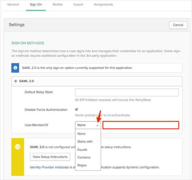This screenshot has height=180, width=192.
Task: Click the Default Relay State field
Action: (127, 92)
